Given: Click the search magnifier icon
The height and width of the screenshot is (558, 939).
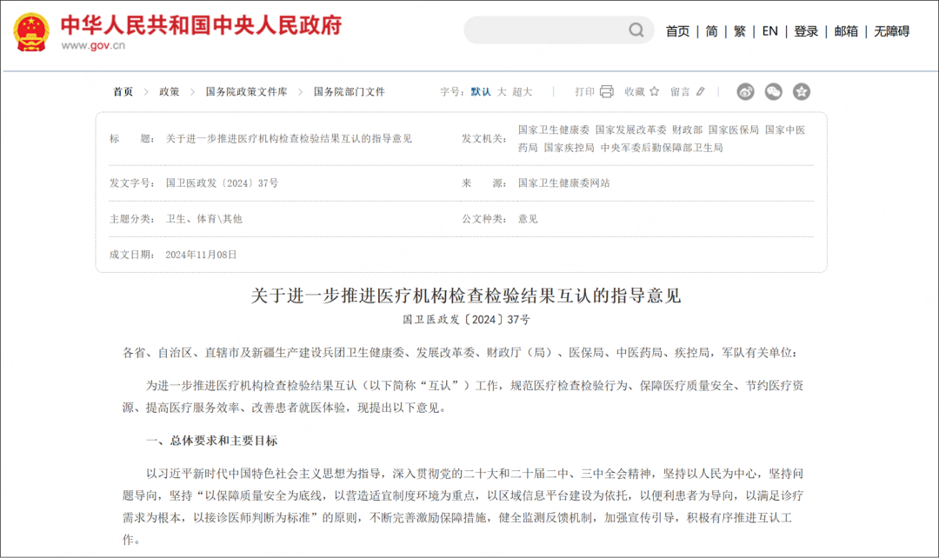Looking at the screenshot, I should (636, 30).
